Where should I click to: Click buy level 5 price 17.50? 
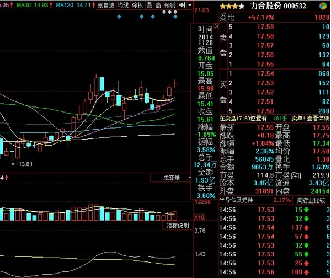click(265, 111)
